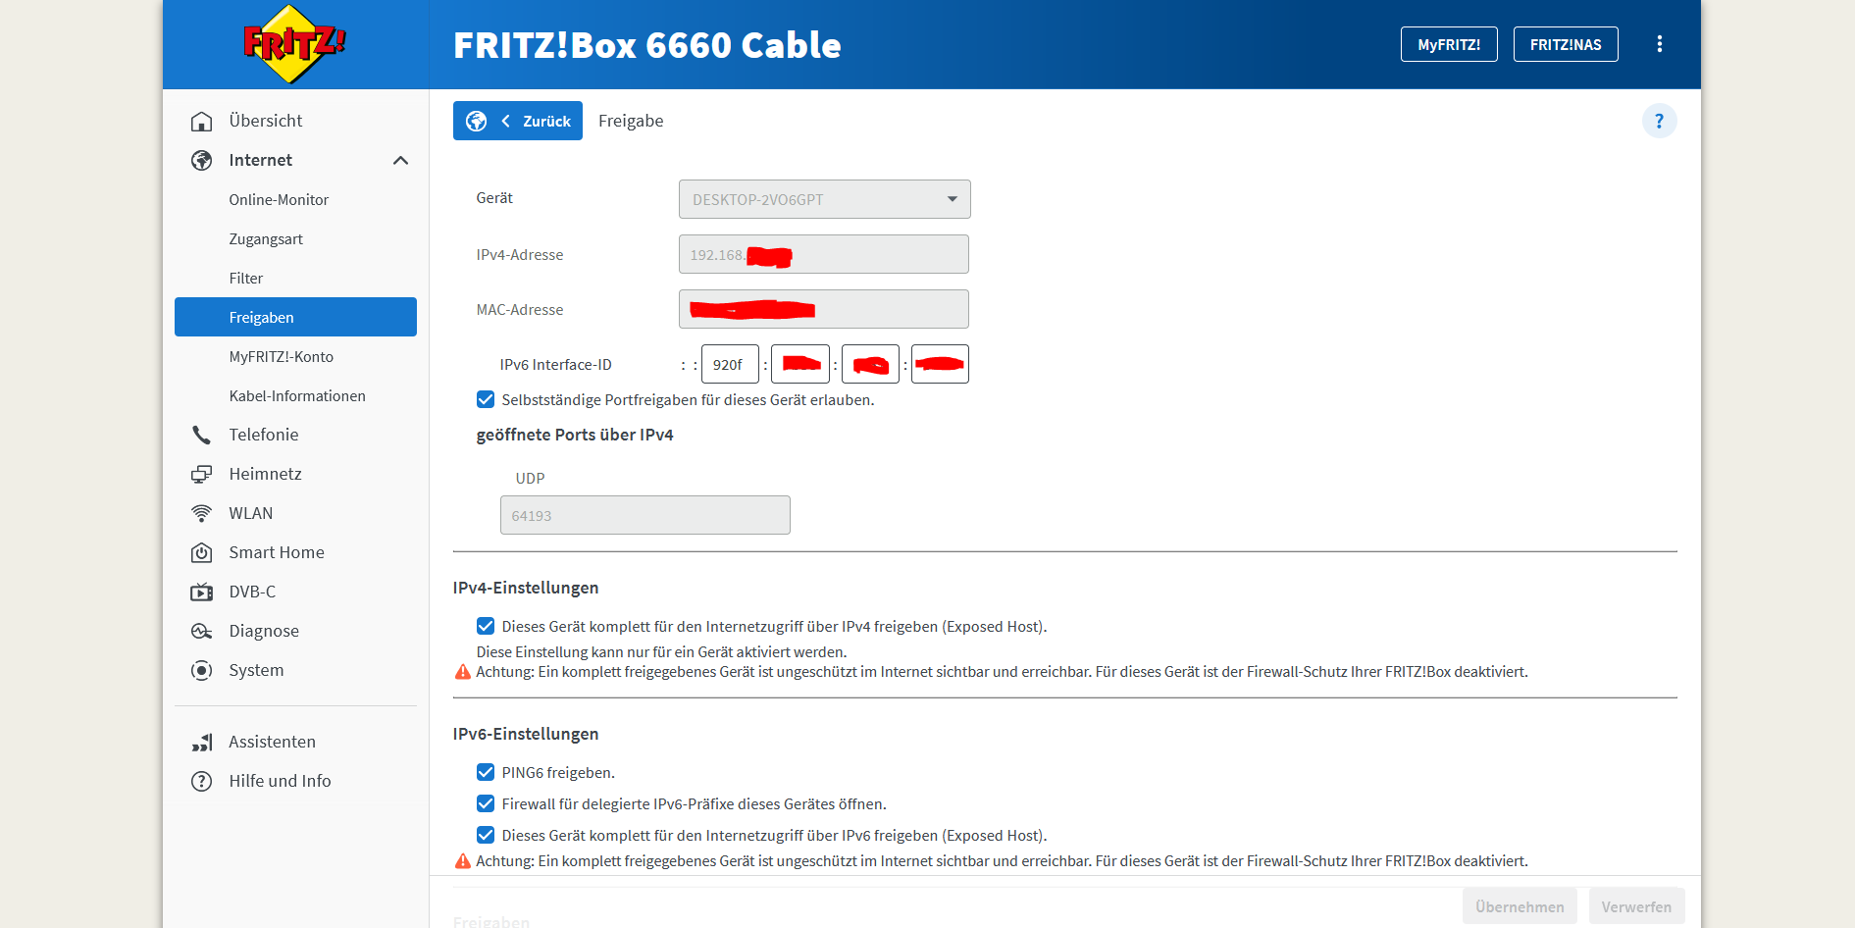Click the Telefonie phone icon
This screenshot has height=928, width=1855.
(x=202, y=435)
